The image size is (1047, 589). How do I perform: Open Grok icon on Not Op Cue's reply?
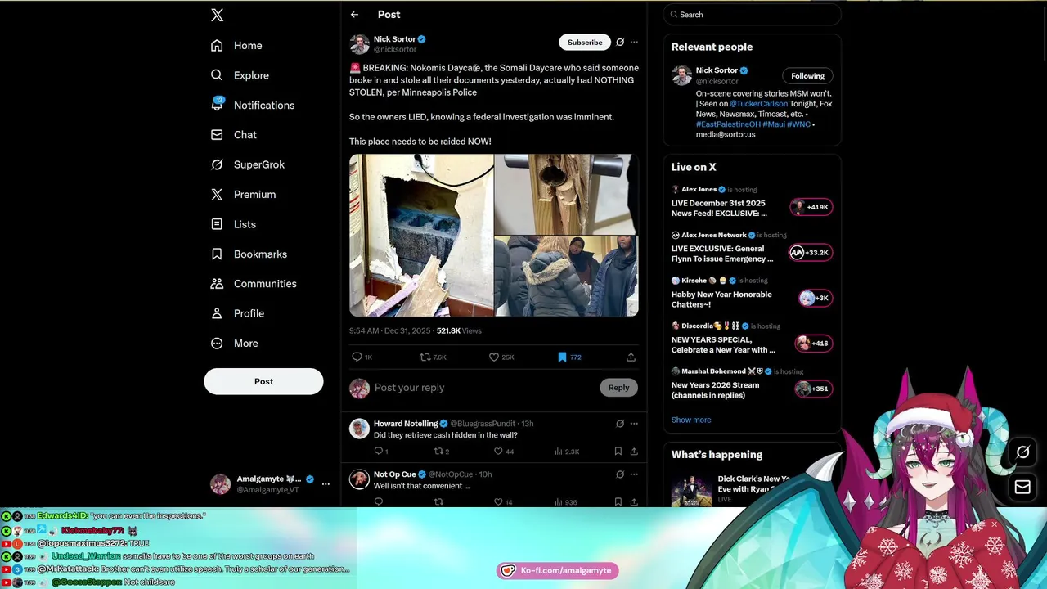click(x=620, y=474)
